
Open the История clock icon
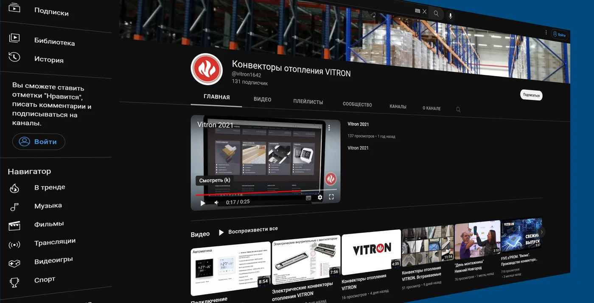14,57
